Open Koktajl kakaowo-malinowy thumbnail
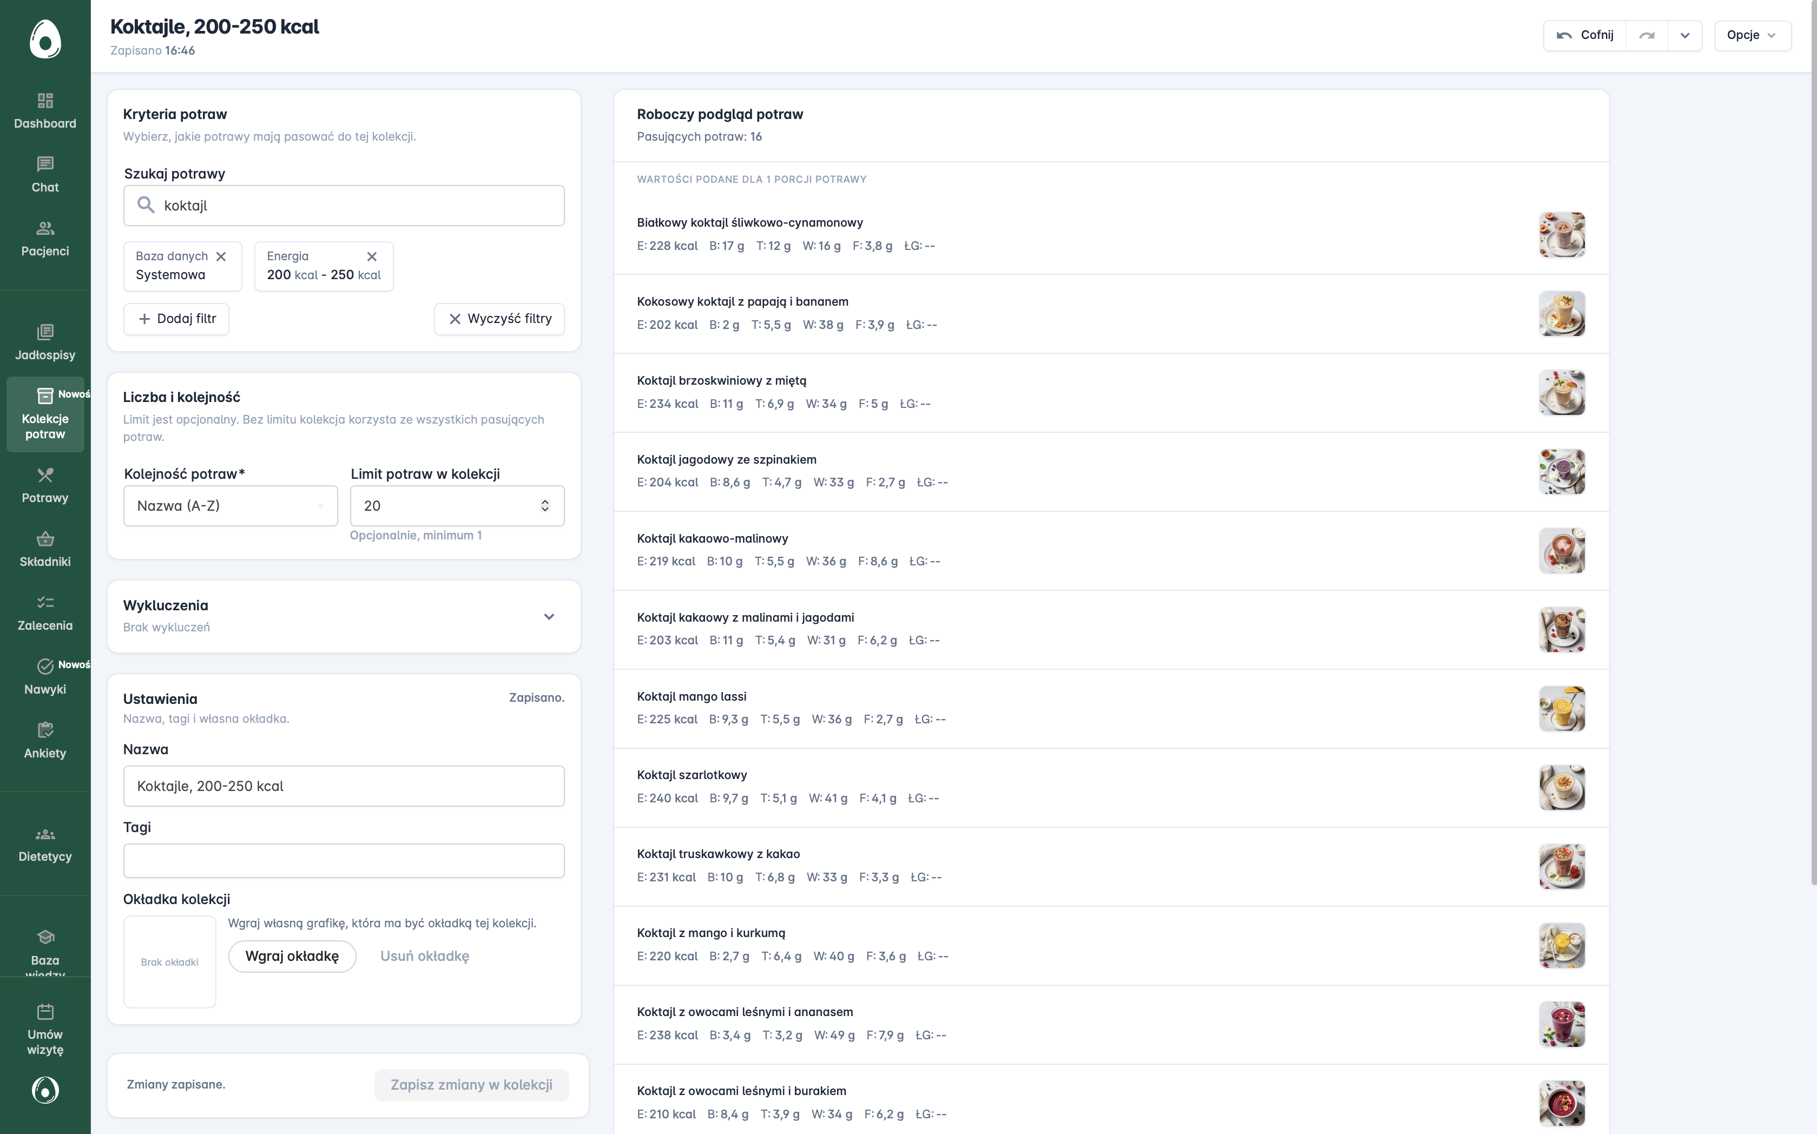Screen dimensions: 1817x1134 [1562, 551]
